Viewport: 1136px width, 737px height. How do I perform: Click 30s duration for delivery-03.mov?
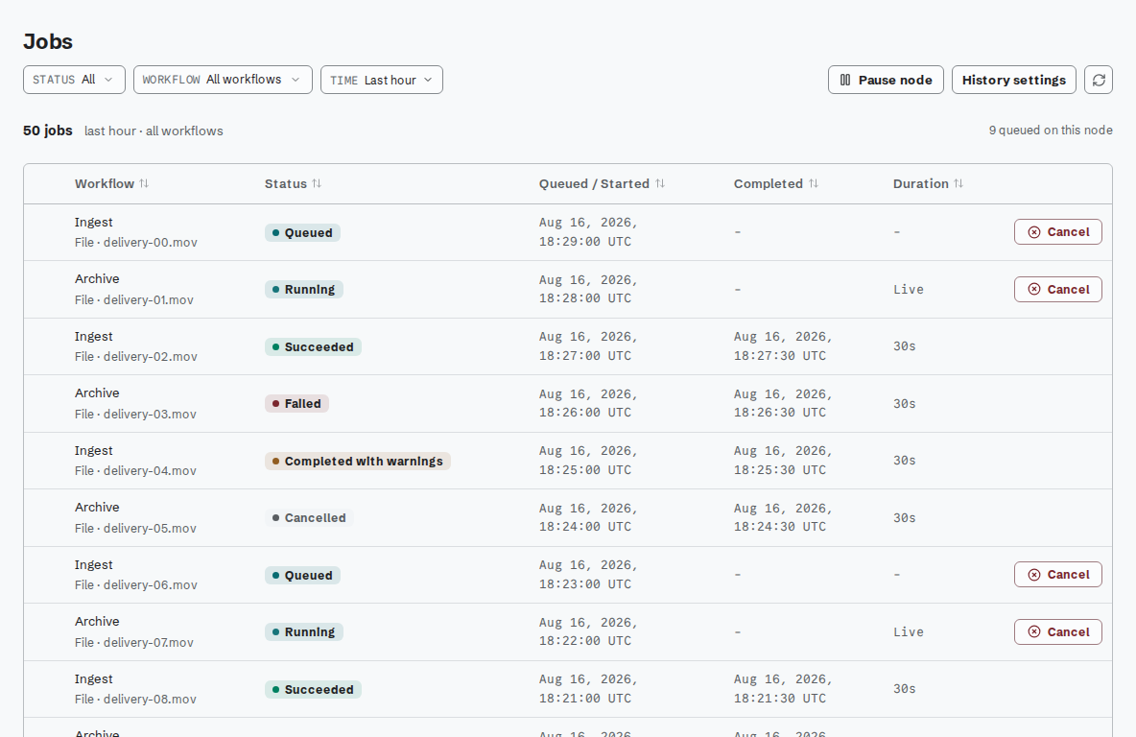click(904, 404)
